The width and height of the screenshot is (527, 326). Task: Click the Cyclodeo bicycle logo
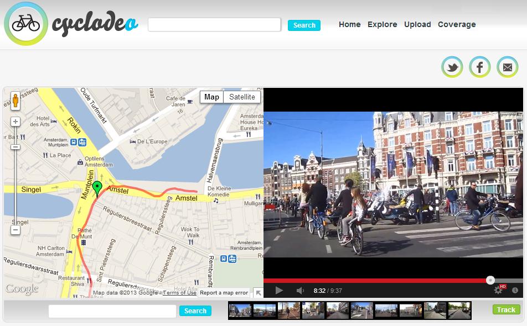click(26, 24)
